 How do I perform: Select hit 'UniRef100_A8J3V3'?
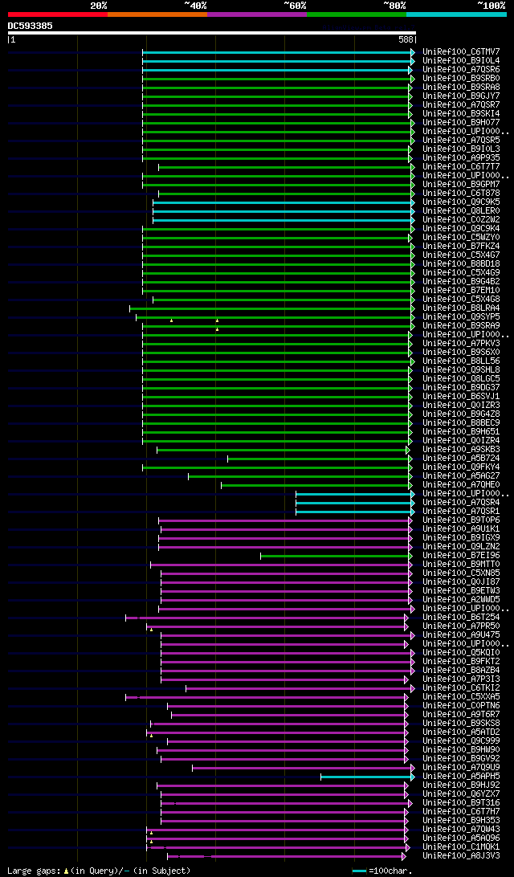tap(461, 856)
